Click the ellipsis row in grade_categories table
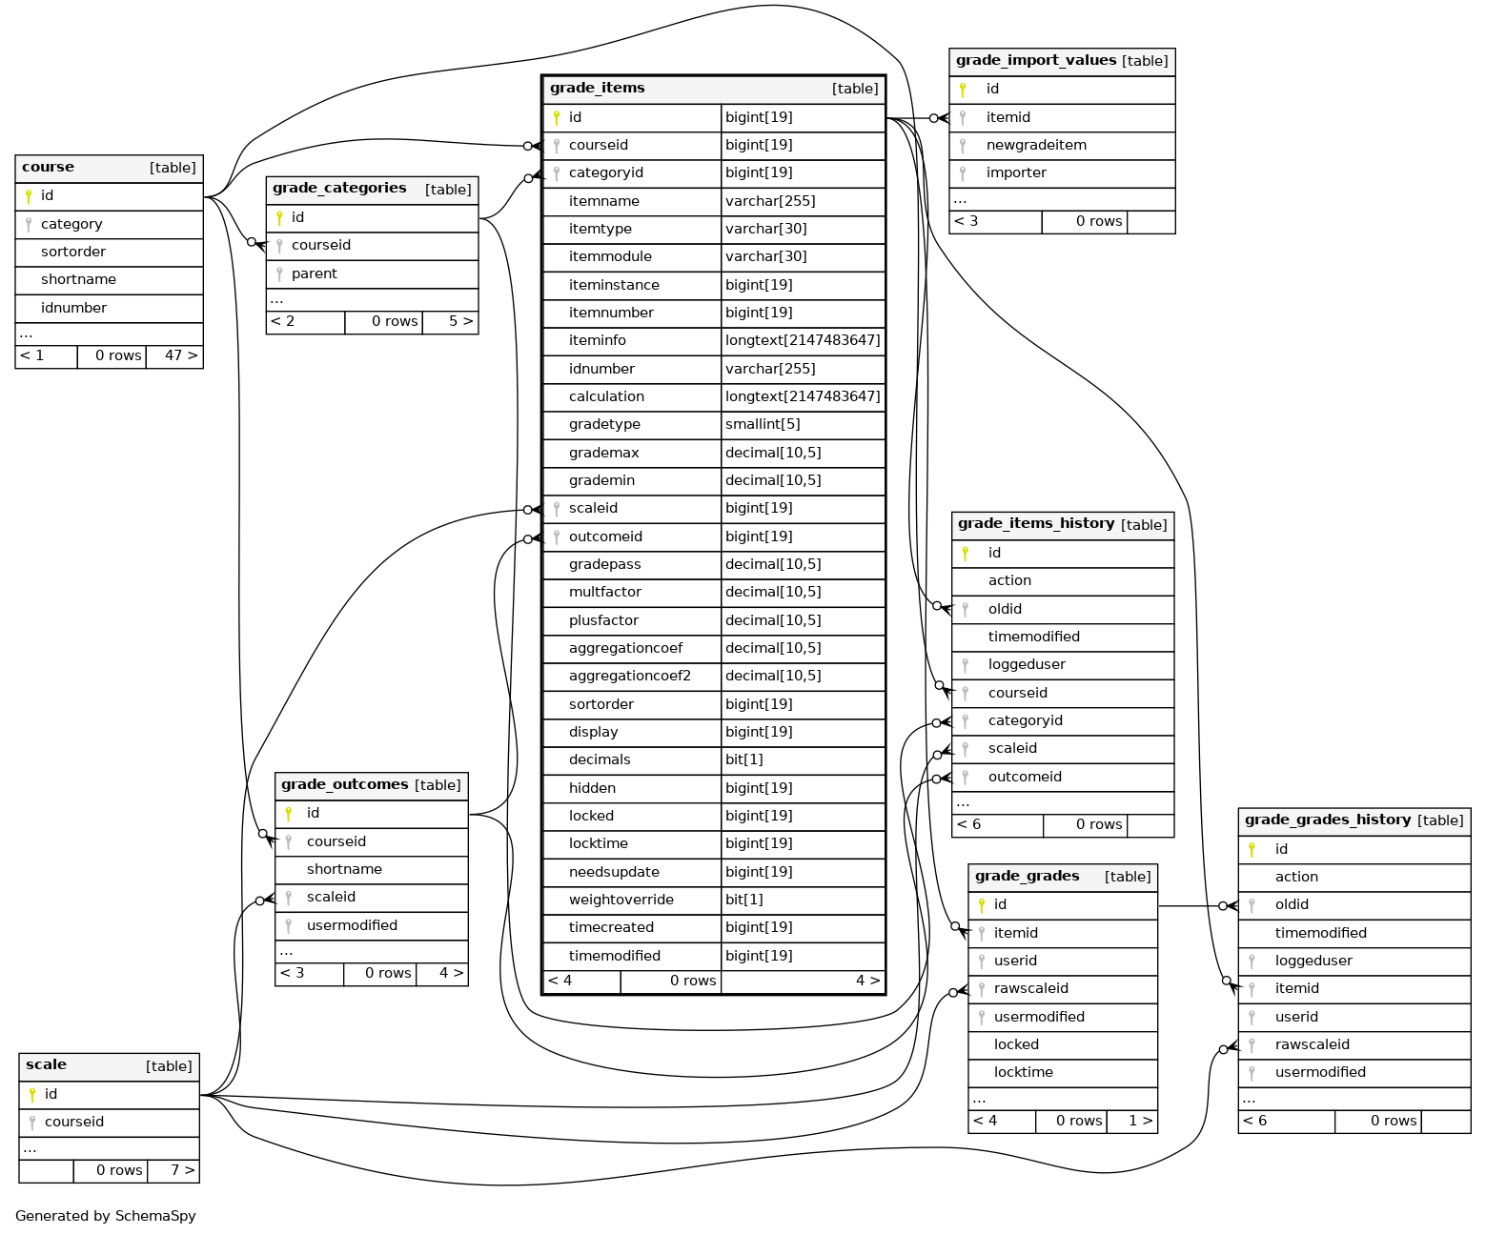 [372, 300]
